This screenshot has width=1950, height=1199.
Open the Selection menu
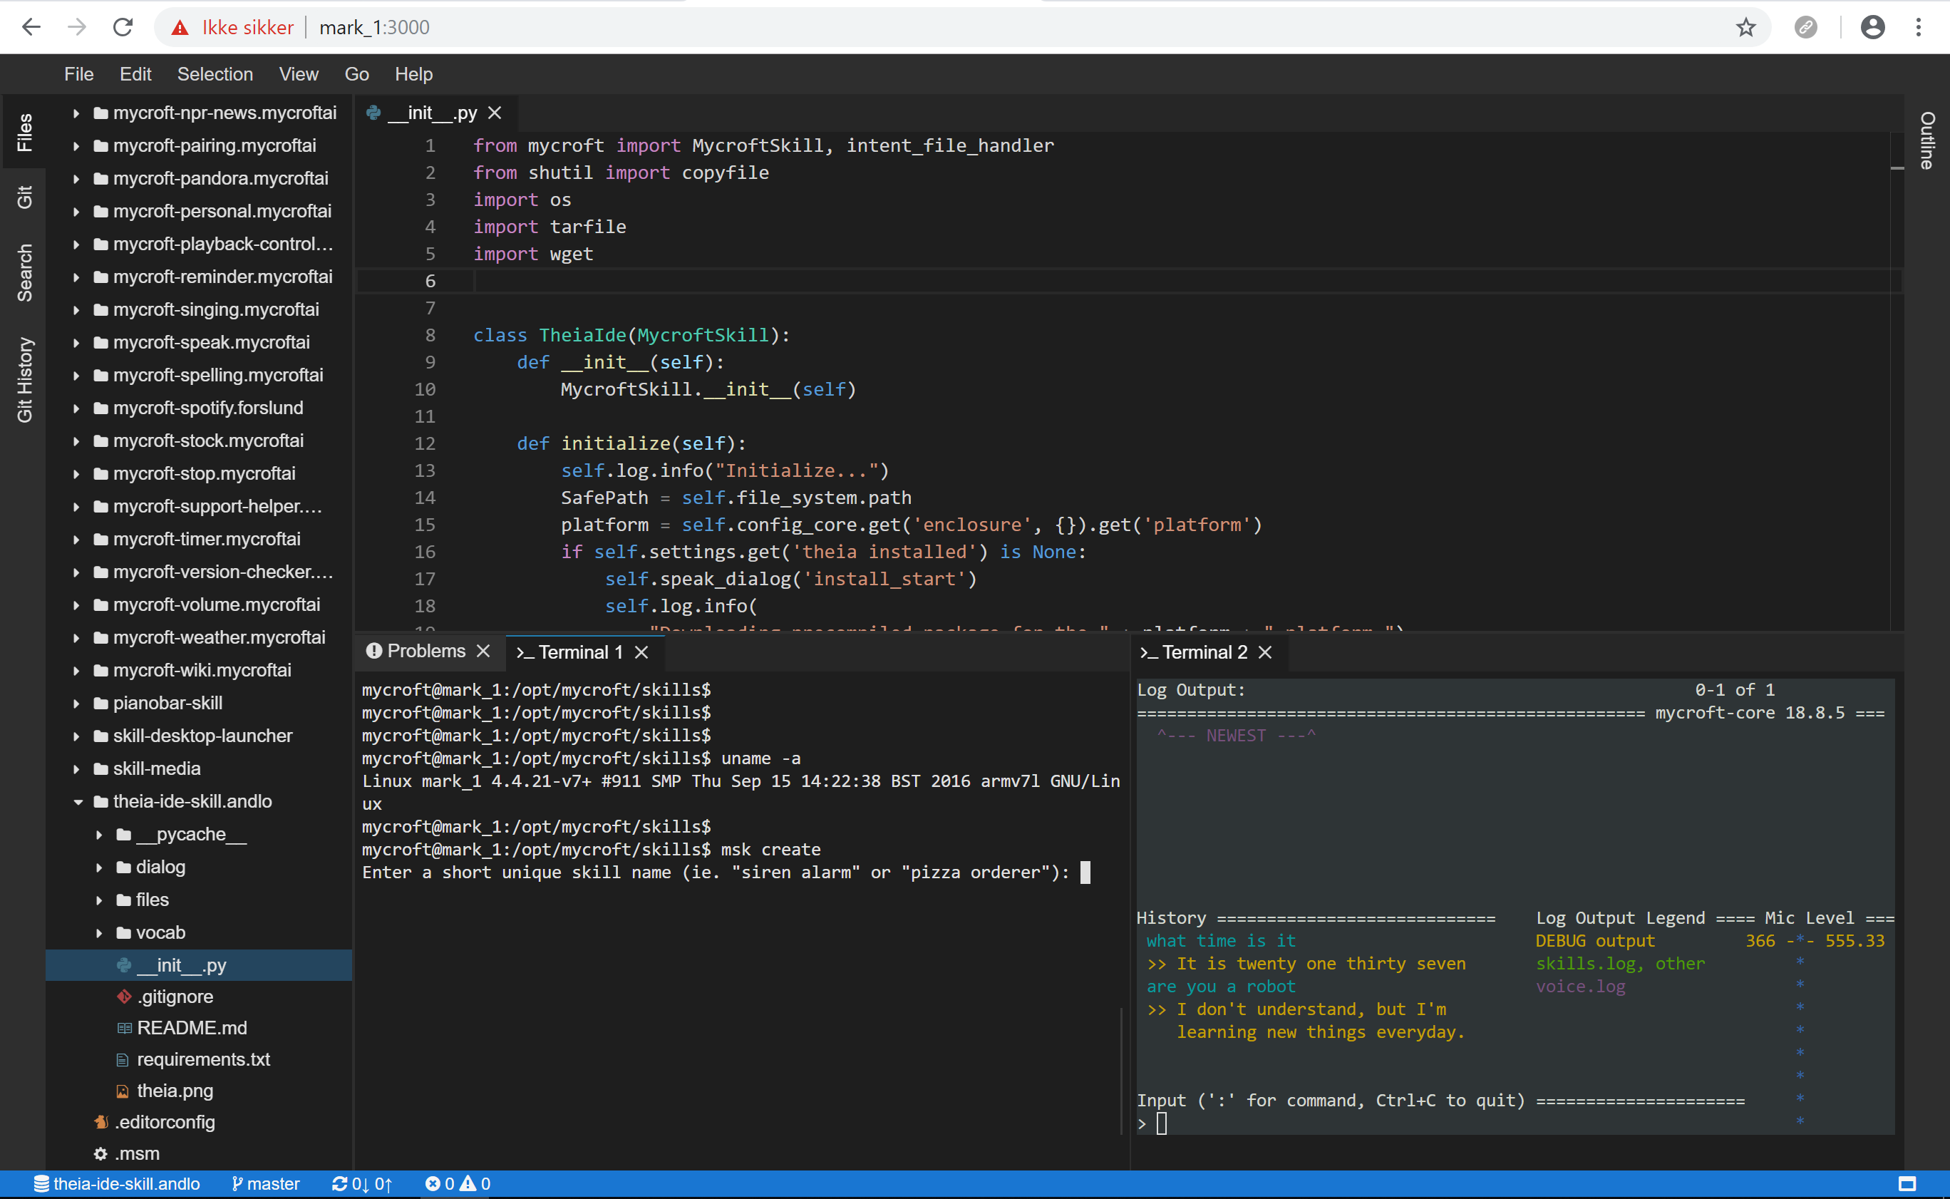tap(215, 73)
